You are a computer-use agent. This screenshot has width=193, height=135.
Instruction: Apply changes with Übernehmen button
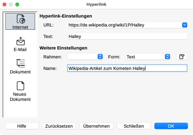(96, 126)
